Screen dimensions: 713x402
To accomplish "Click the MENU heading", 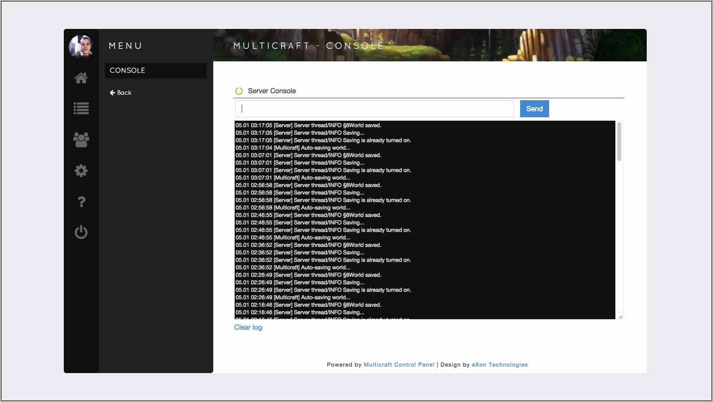I will tap(126, 46).
